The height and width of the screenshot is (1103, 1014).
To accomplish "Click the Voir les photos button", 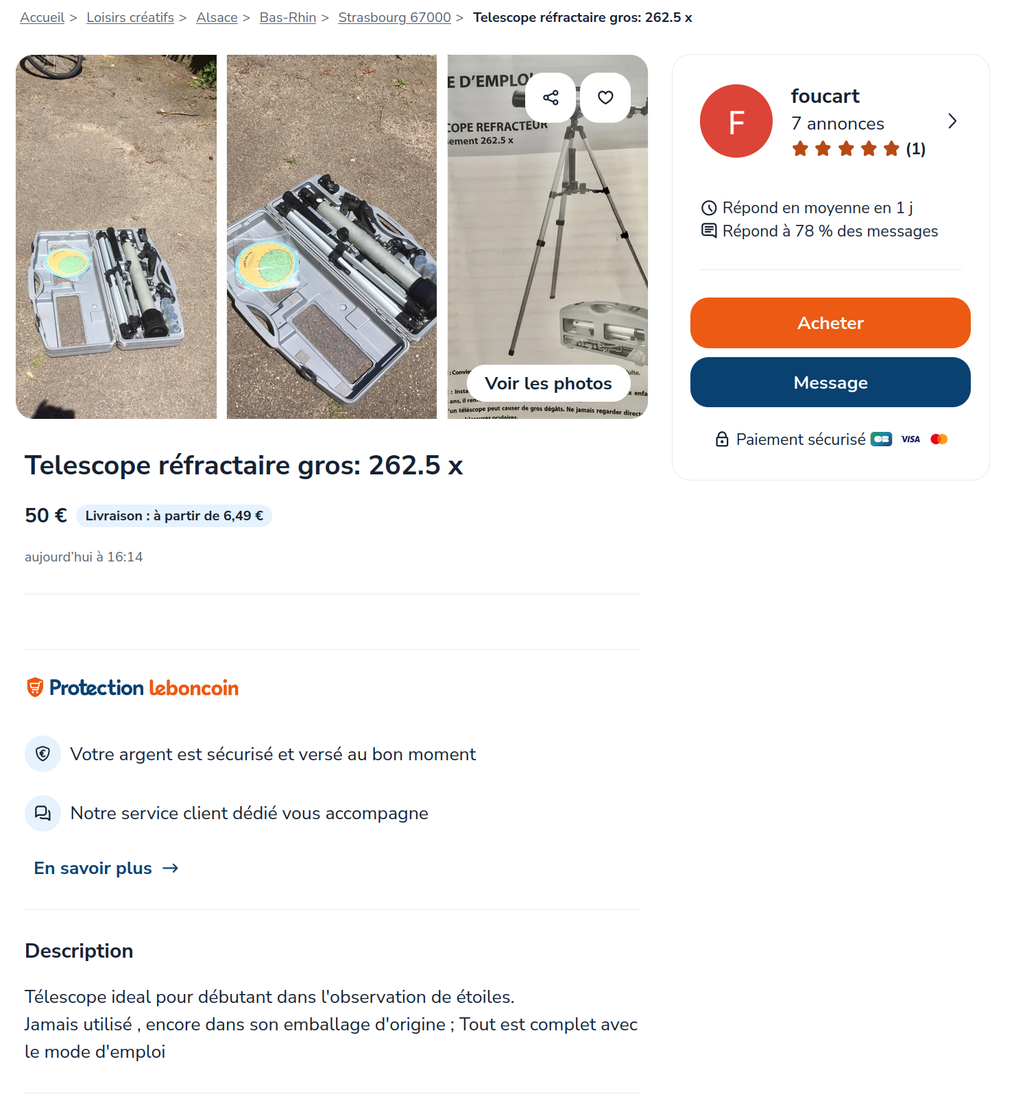I will coord(548,383).
